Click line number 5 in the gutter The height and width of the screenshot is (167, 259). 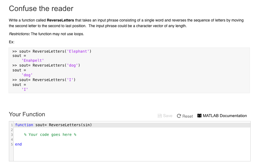[x=12, y=144]
